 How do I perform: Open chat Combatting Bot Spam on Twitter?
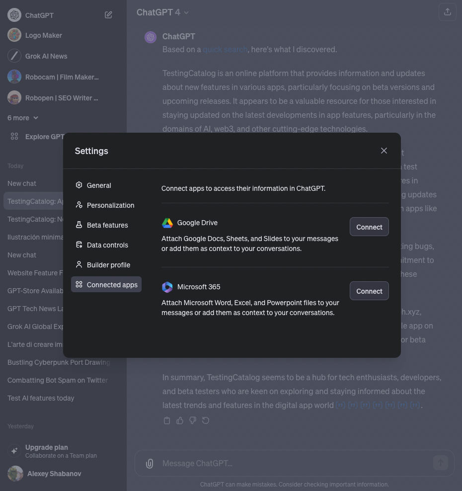(58, 380)
